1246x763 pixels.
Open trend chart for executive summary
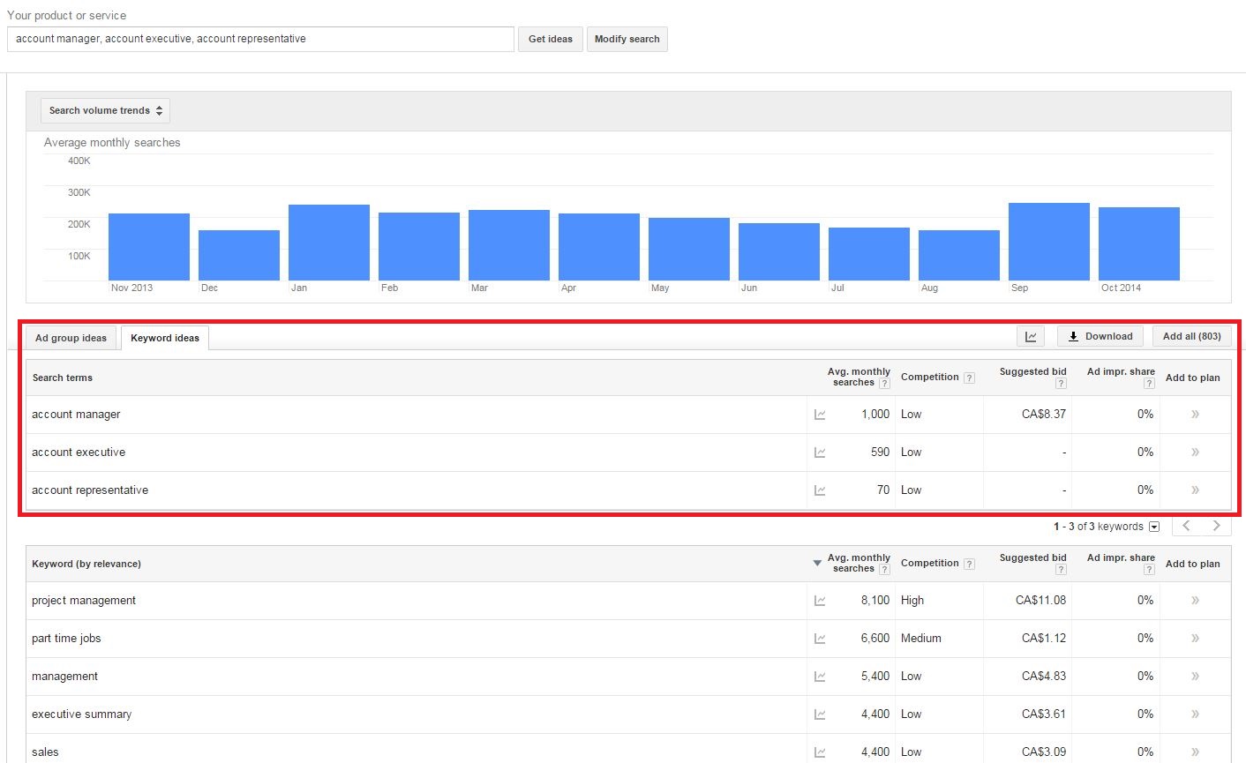(x=820, y=714)
